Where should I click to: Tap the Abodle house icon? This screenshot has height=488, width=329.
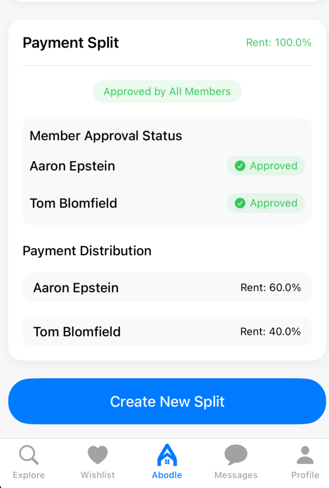(x=167, y=454)
